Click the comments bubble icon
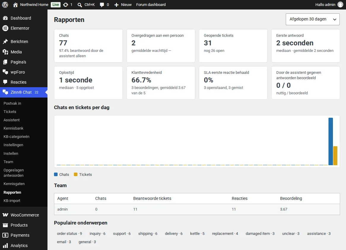Screen dimensions: 346x250 pyautogui.click(x=102, y=5)
